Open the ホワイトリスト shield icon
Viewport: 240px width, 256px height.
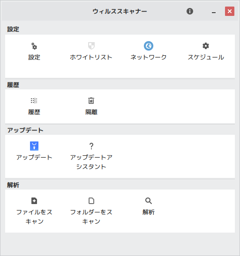pos(91,46)
